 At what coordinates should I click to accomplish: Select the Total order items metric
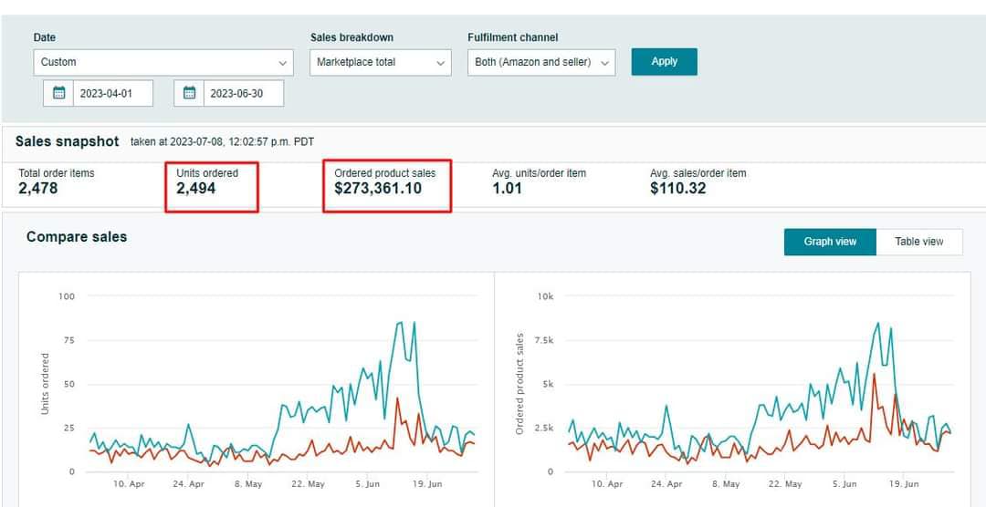(x=57, y=182)
